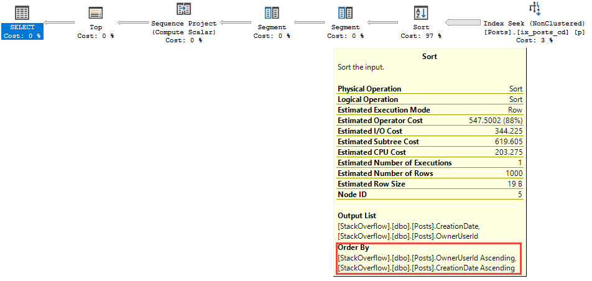
Task: Select the Sequence Project (Compute Scalar) label
Action: pyautogui.click(x=184, y=27)
